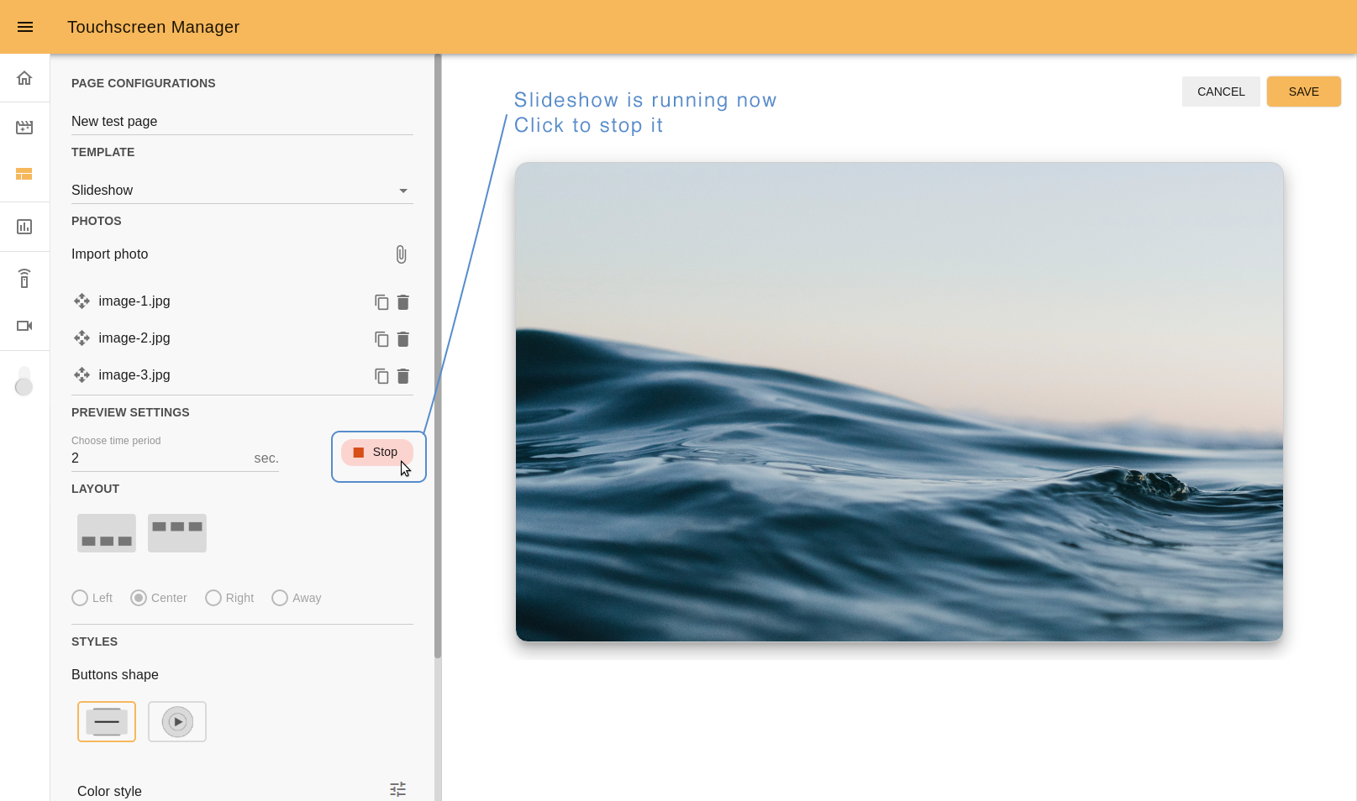Screen dimensions: 1357x801
Task: Grab the move handle for image-2.jpg
Action: click(82, 338)
